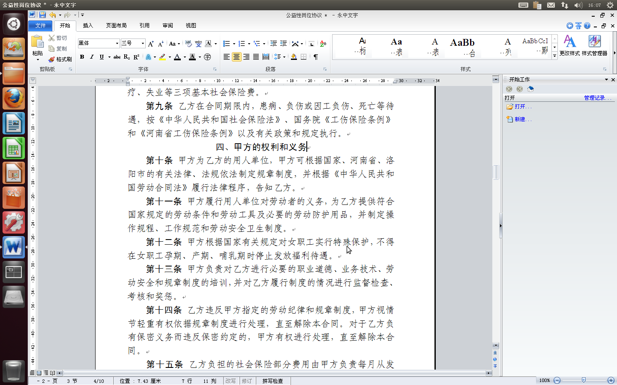617x385 pixels.
Task: Click the paragraph borders icon
Action: click(x=304, y=57)
